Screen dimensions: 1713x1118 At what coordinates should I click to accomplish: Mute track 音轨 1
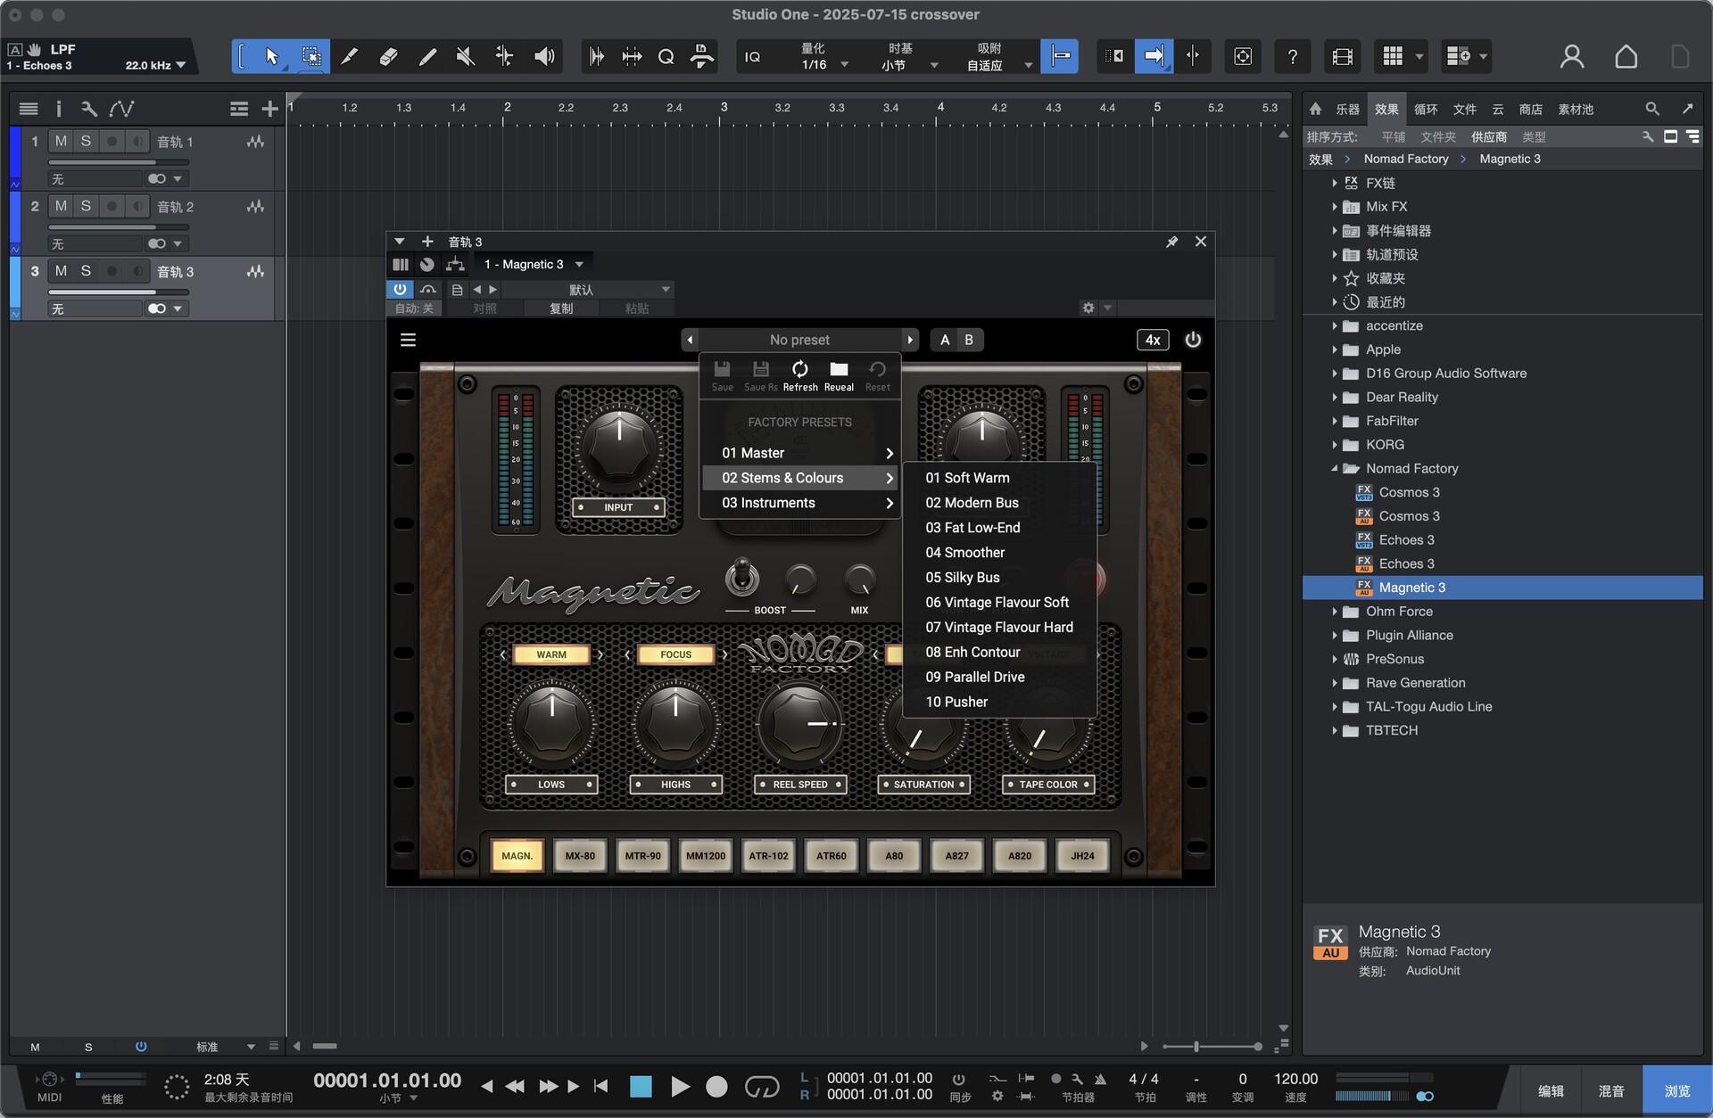61,141
